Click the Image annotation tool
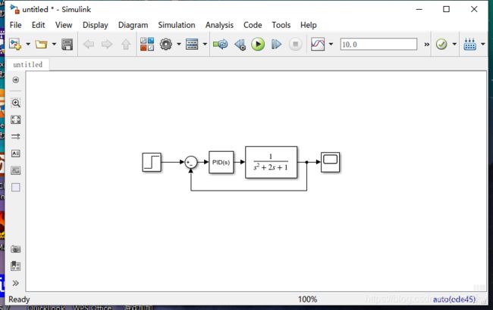493x310 pixels. [15, 170]
